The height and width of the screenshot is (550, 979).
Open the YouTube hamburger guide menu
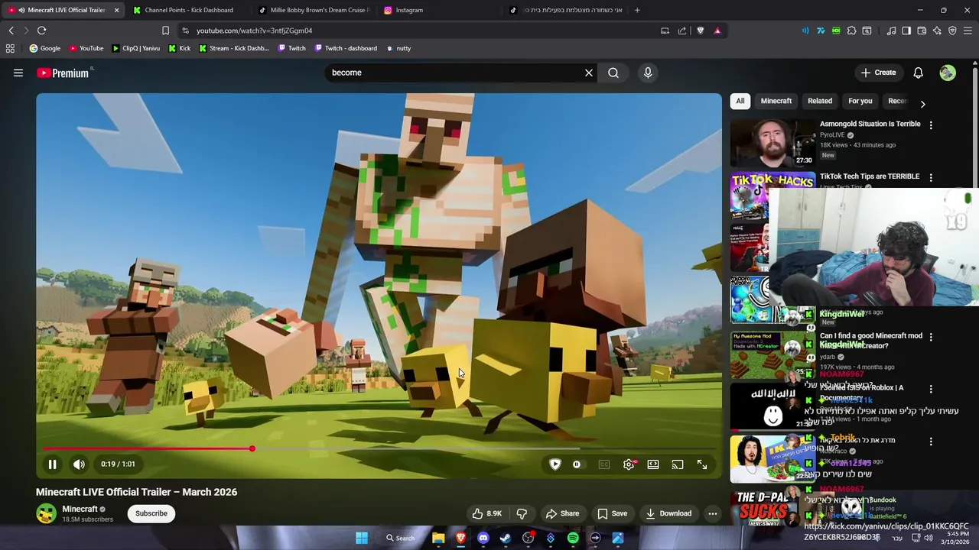pyautogui.click(x=18, y=73)
